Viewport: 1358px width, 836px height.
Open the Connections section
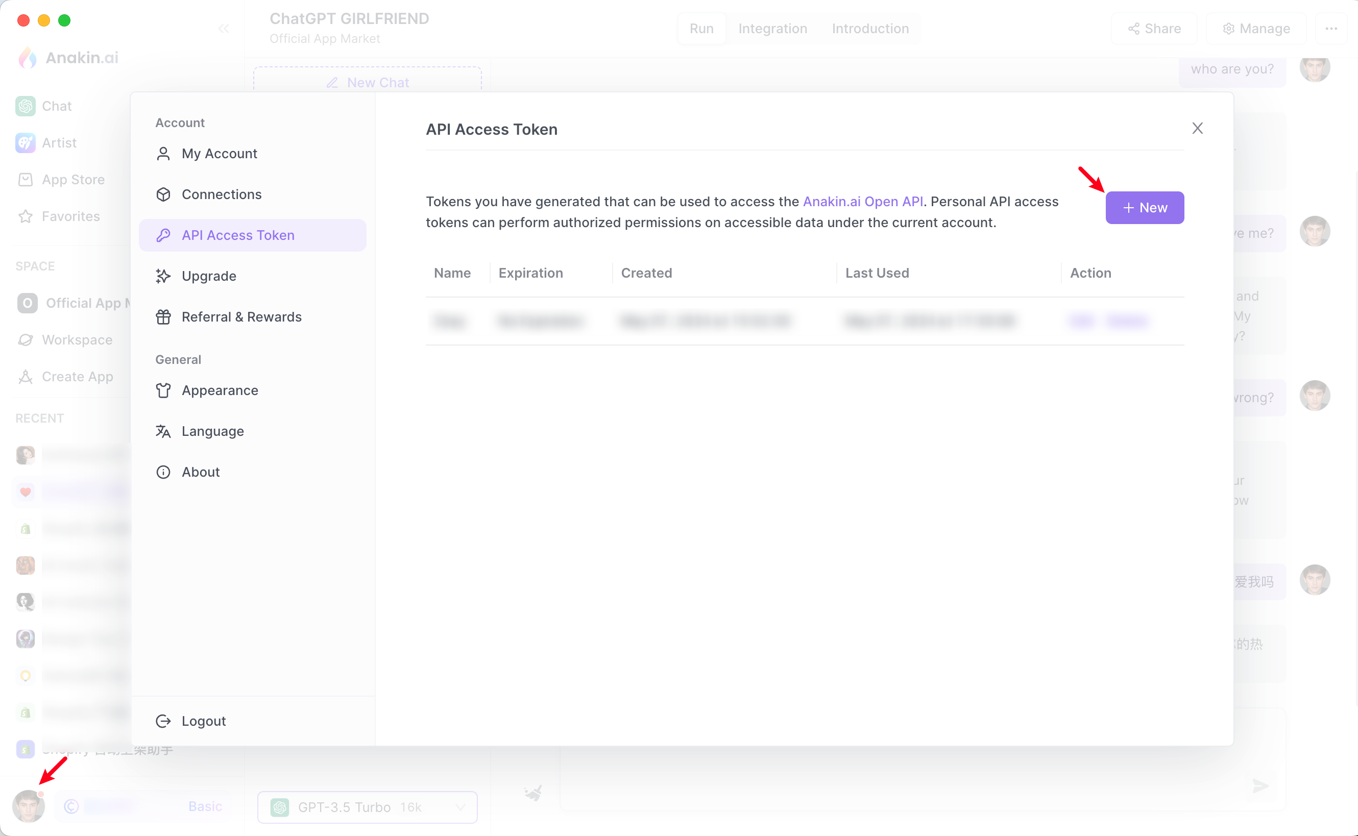tap(252, 194)
